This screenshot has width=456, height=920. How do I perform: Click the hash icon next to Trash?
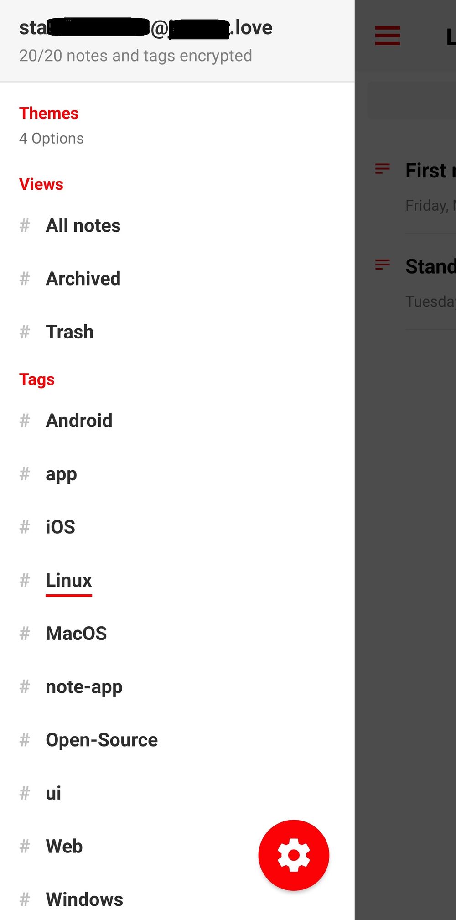tap(25, 332)
